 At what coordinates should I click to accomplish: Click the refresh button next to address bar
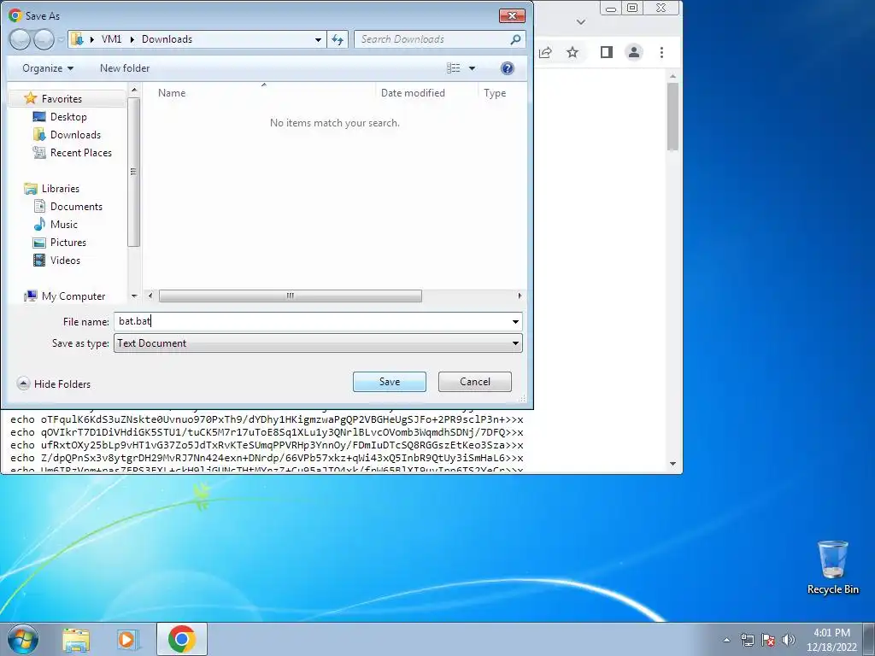click(x=338, y=39)
